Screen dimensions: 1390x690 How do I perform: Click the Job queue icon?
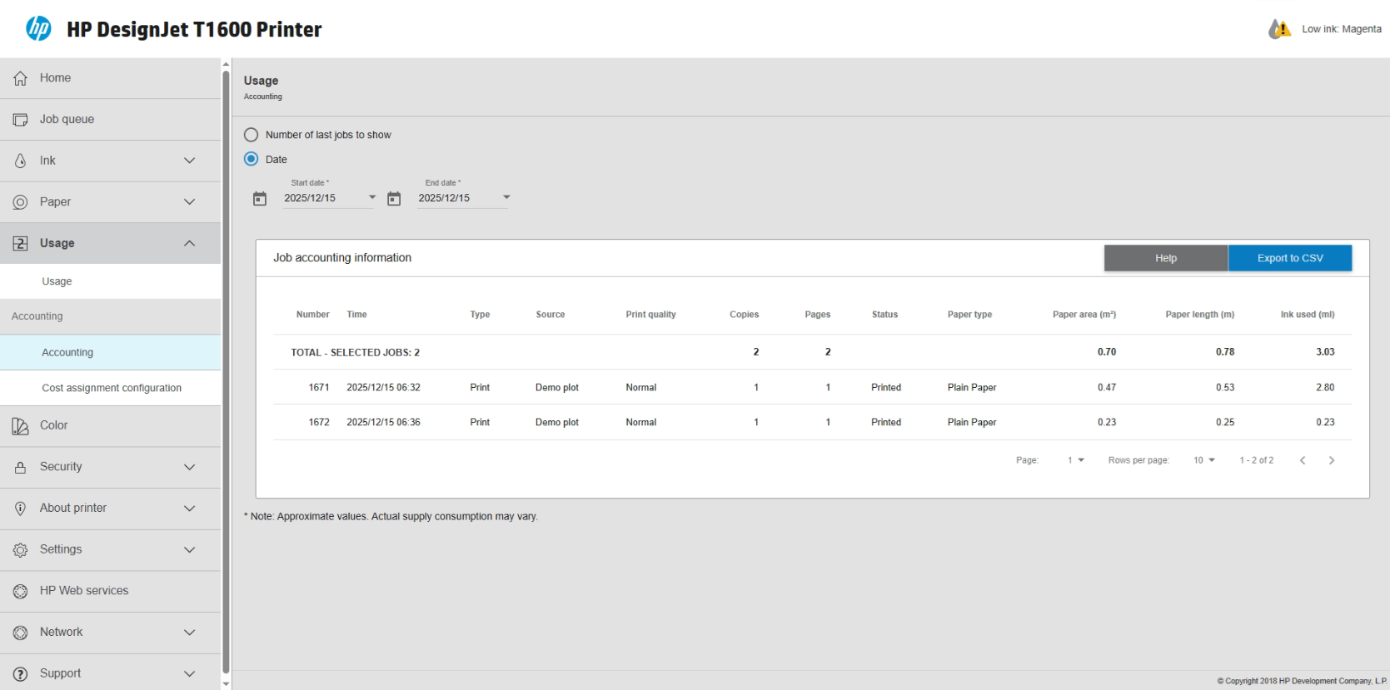[x=20, y=120]
